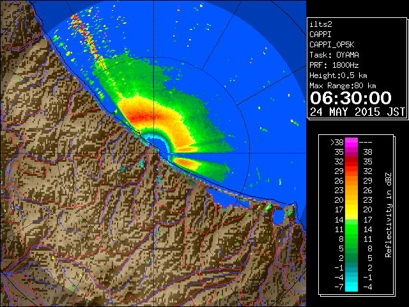Pick the orange 26 dBZ legend band
Image resolution: width=409 pixels, height=307 pixels.
coord(351,181)
